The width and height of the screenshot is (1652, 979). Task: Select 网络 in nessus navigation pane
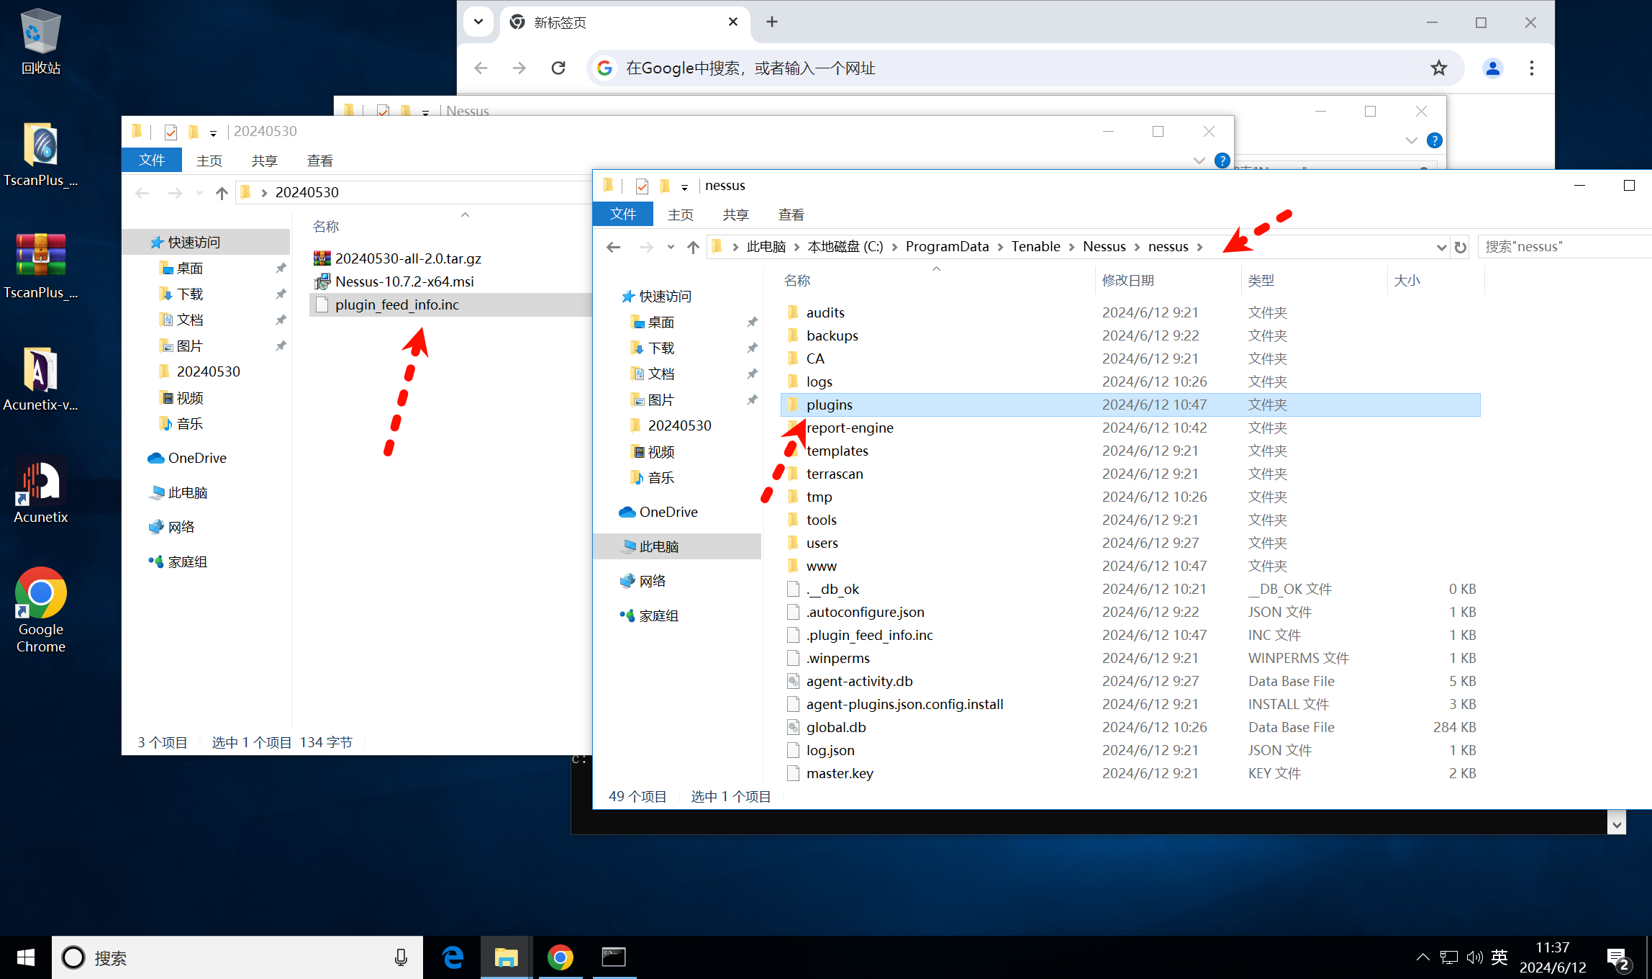coord(652,581)
